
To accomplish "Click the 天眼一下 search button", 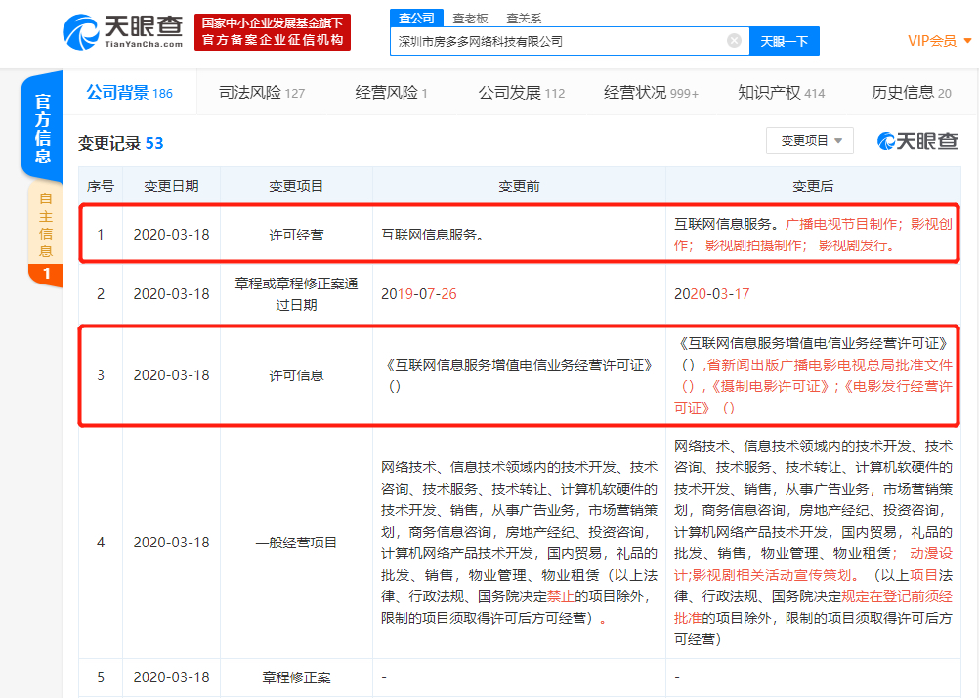I will pos(785,41).
